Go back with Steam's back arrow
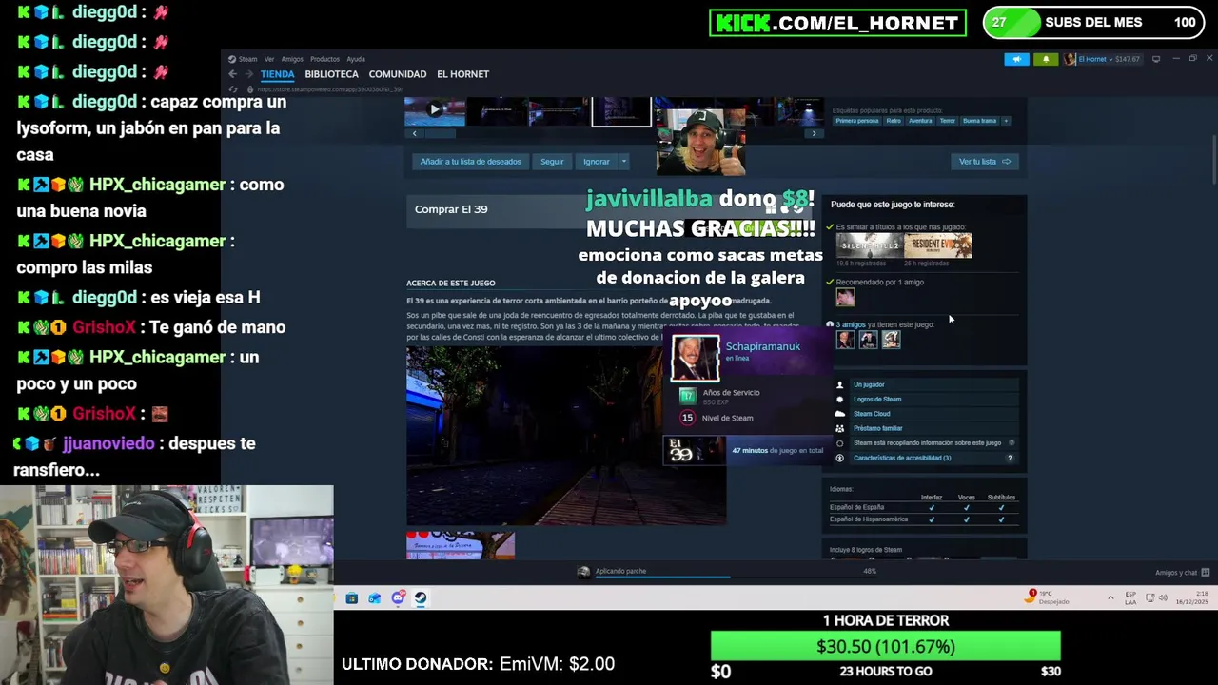The image size is (1218, 685). click(232, 74)
